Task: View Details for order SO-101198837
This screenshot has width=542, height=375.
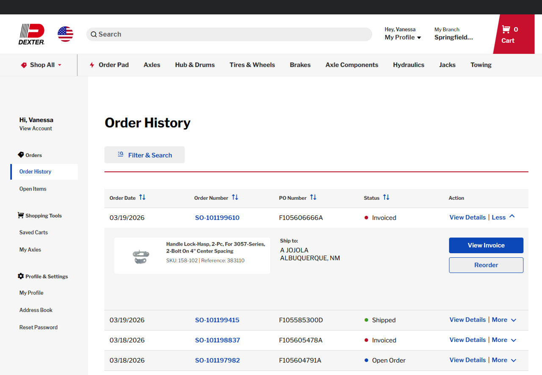Action: (x=467, y=340)
